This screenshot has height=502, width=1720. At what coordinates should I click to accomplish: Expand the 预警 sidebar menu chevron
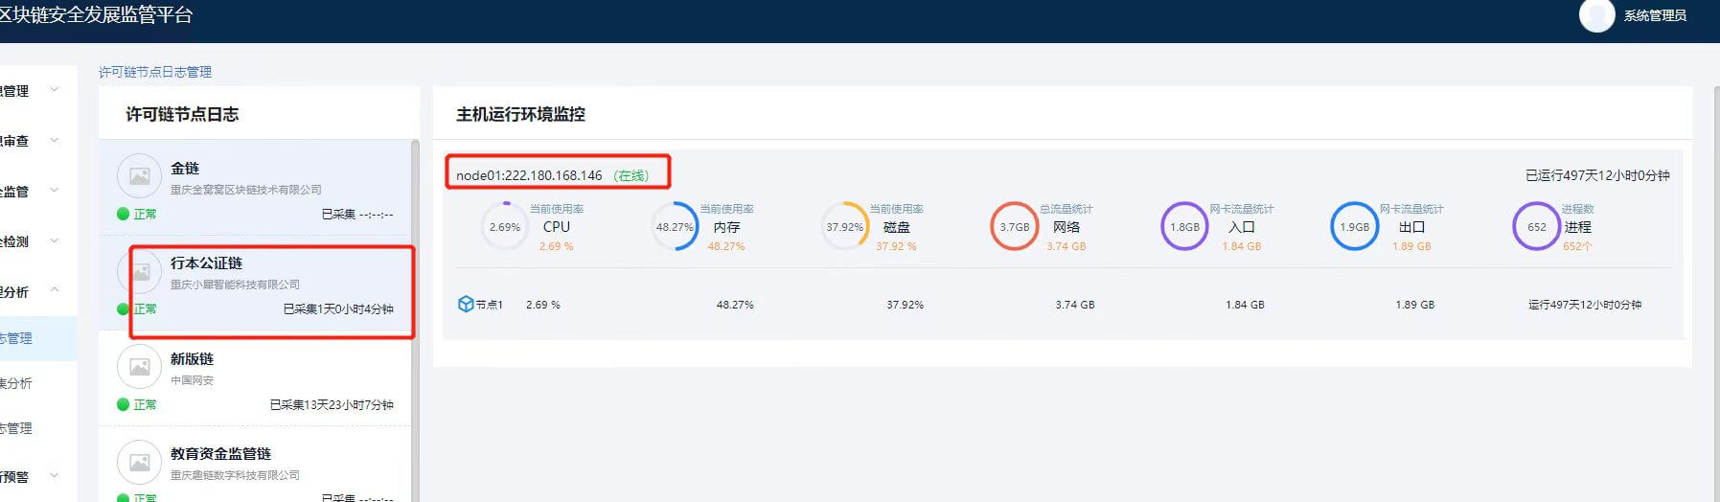coord(55,475)
